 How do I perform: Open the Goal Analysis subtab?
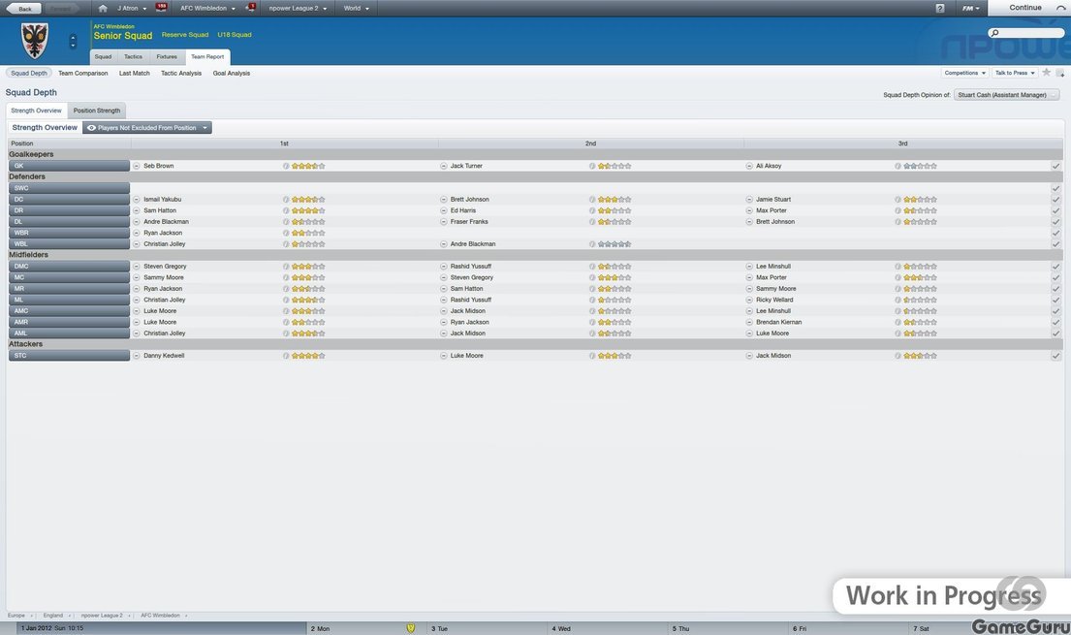click(232, 73)
